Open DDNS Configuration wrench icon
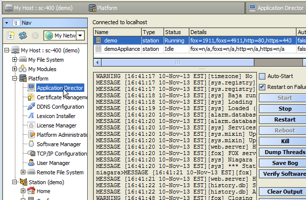Image resolution: width=306 pixels, height=200 pixels. click(31, 107)
